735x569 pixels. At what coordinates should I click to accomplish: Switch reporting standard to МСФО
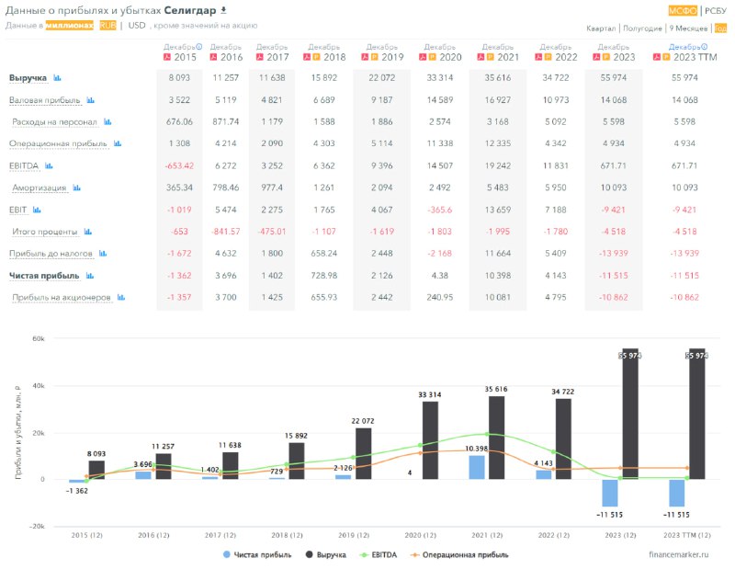(x=683, y=10)
